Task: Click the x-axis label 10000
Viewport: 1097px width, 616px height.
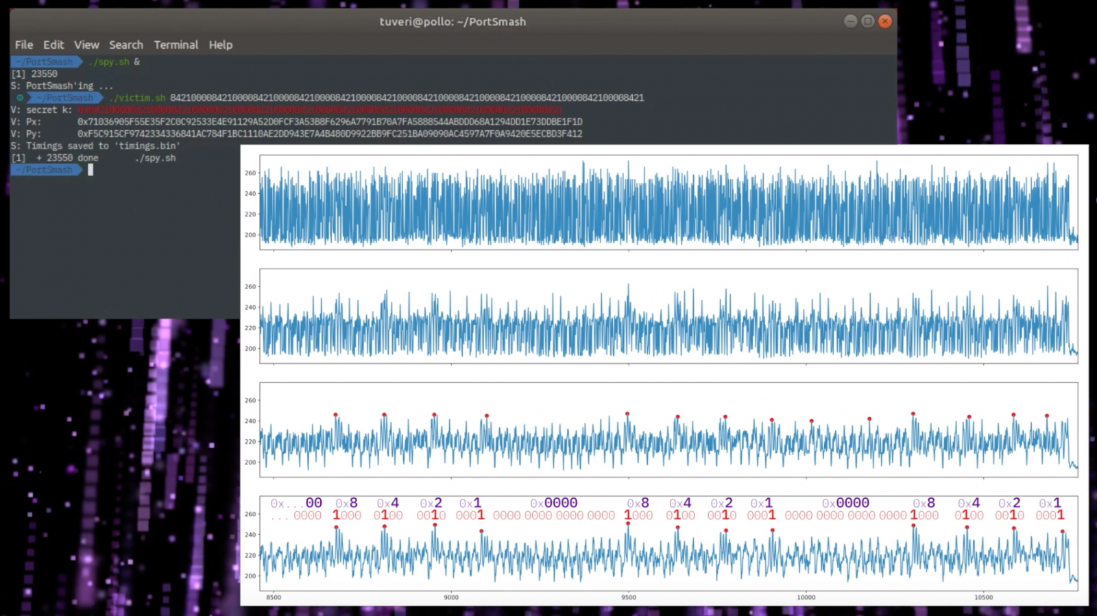Action: [806, 597]
